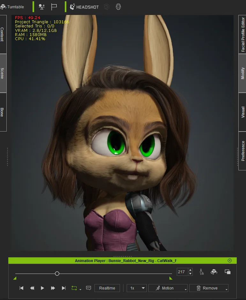Click the character lock icon
The width and height of the screenshot is (246, 300).
click(202, 272)
